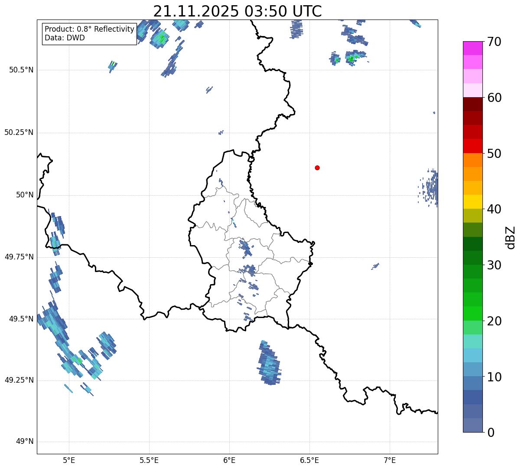
Task: Click the colorbar tick label 0
Action: (x=491, y=433)
